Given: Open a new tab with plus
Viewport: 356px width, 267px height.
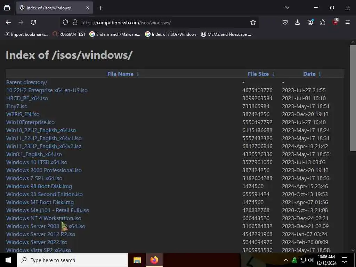Looking at the screenshot, I should [100, 8].
